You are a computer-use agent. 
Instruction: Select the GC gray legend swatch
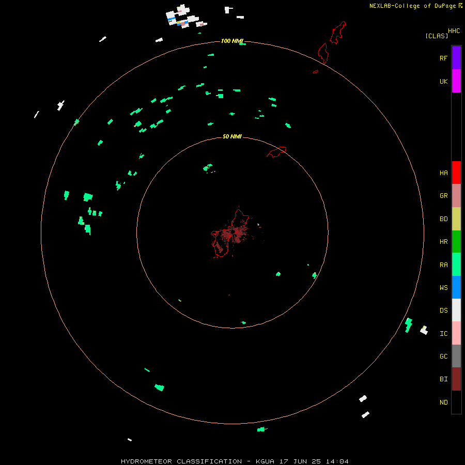pyautogui.click(x=456, y=356)
